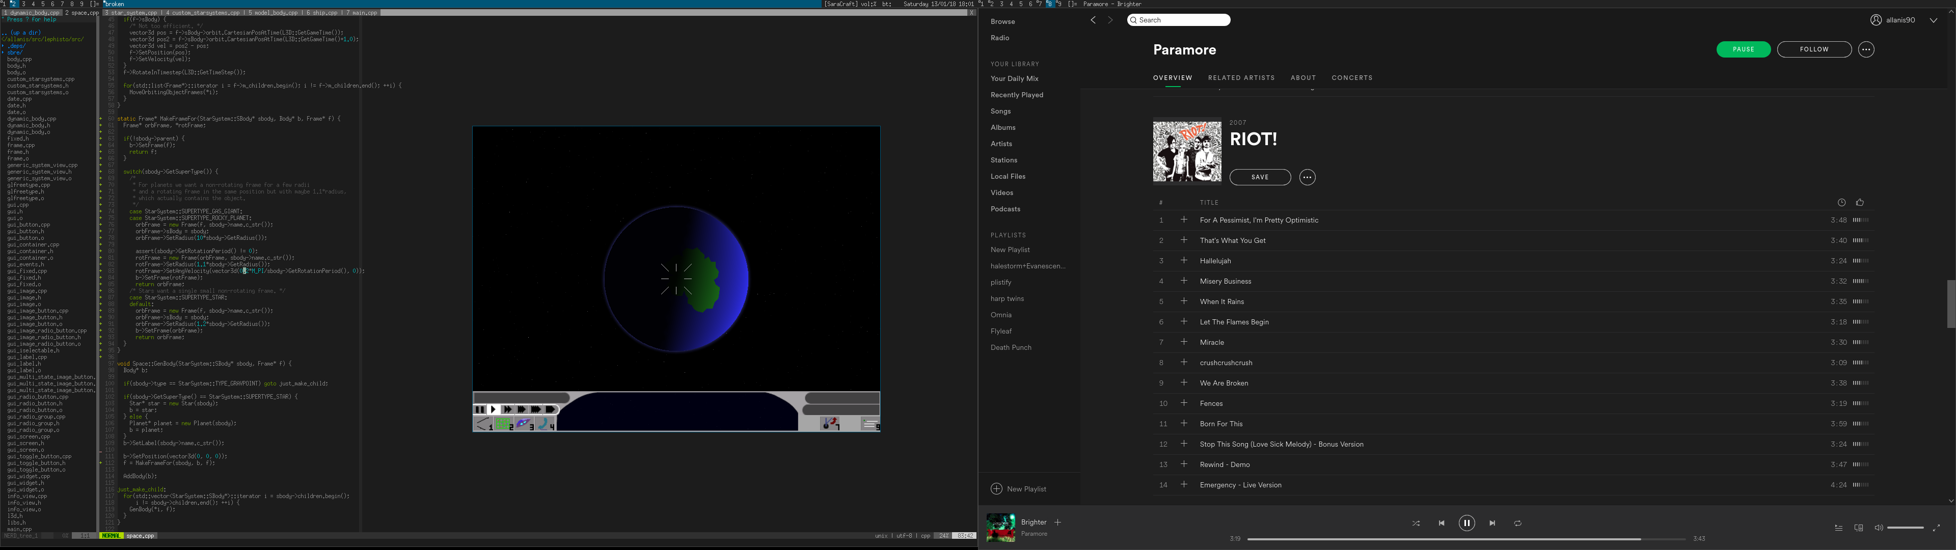Viewport: 1956px width, 550px height.
Task: Save the song Brighter with the plus
Action: click(x=1057, y=522)
